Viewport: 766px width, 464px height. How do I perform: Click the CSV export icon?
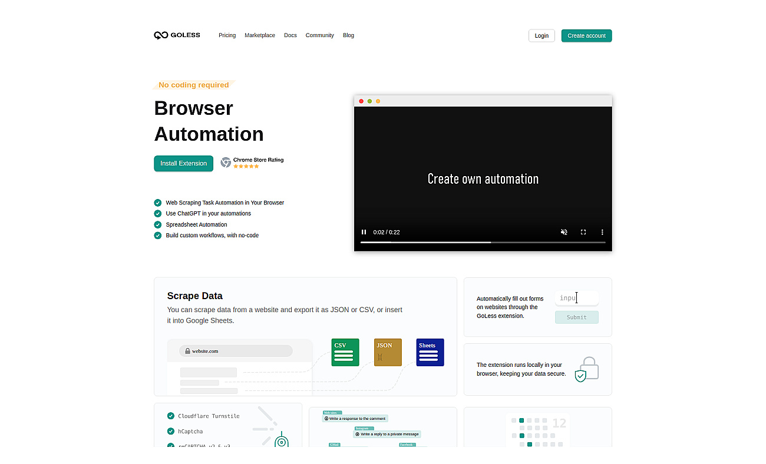[x=345, y=352]
